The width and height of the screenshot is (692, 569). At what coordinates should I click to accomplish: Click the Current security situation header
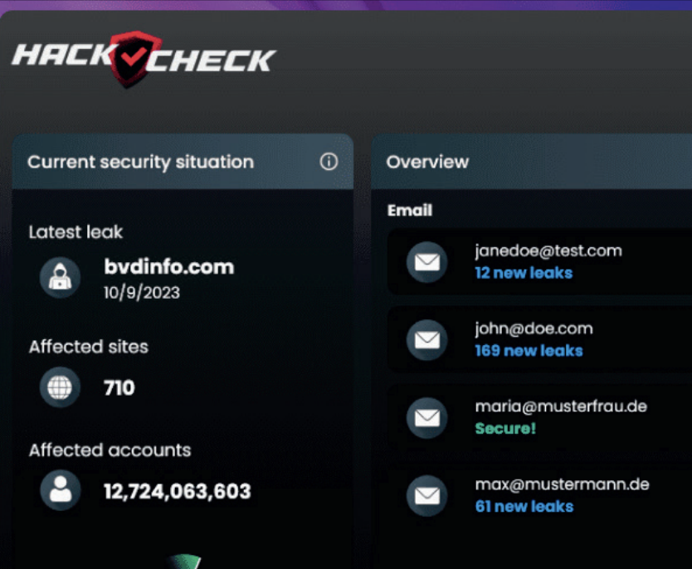[141, 162]
